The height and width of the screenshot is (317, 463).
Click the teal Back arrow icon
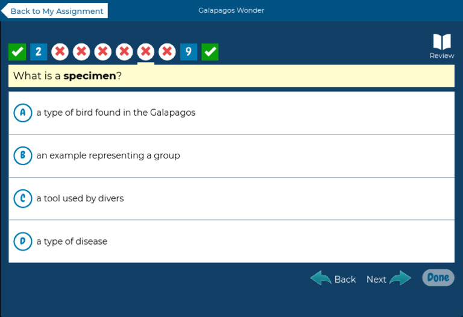[x=321, y=278]
